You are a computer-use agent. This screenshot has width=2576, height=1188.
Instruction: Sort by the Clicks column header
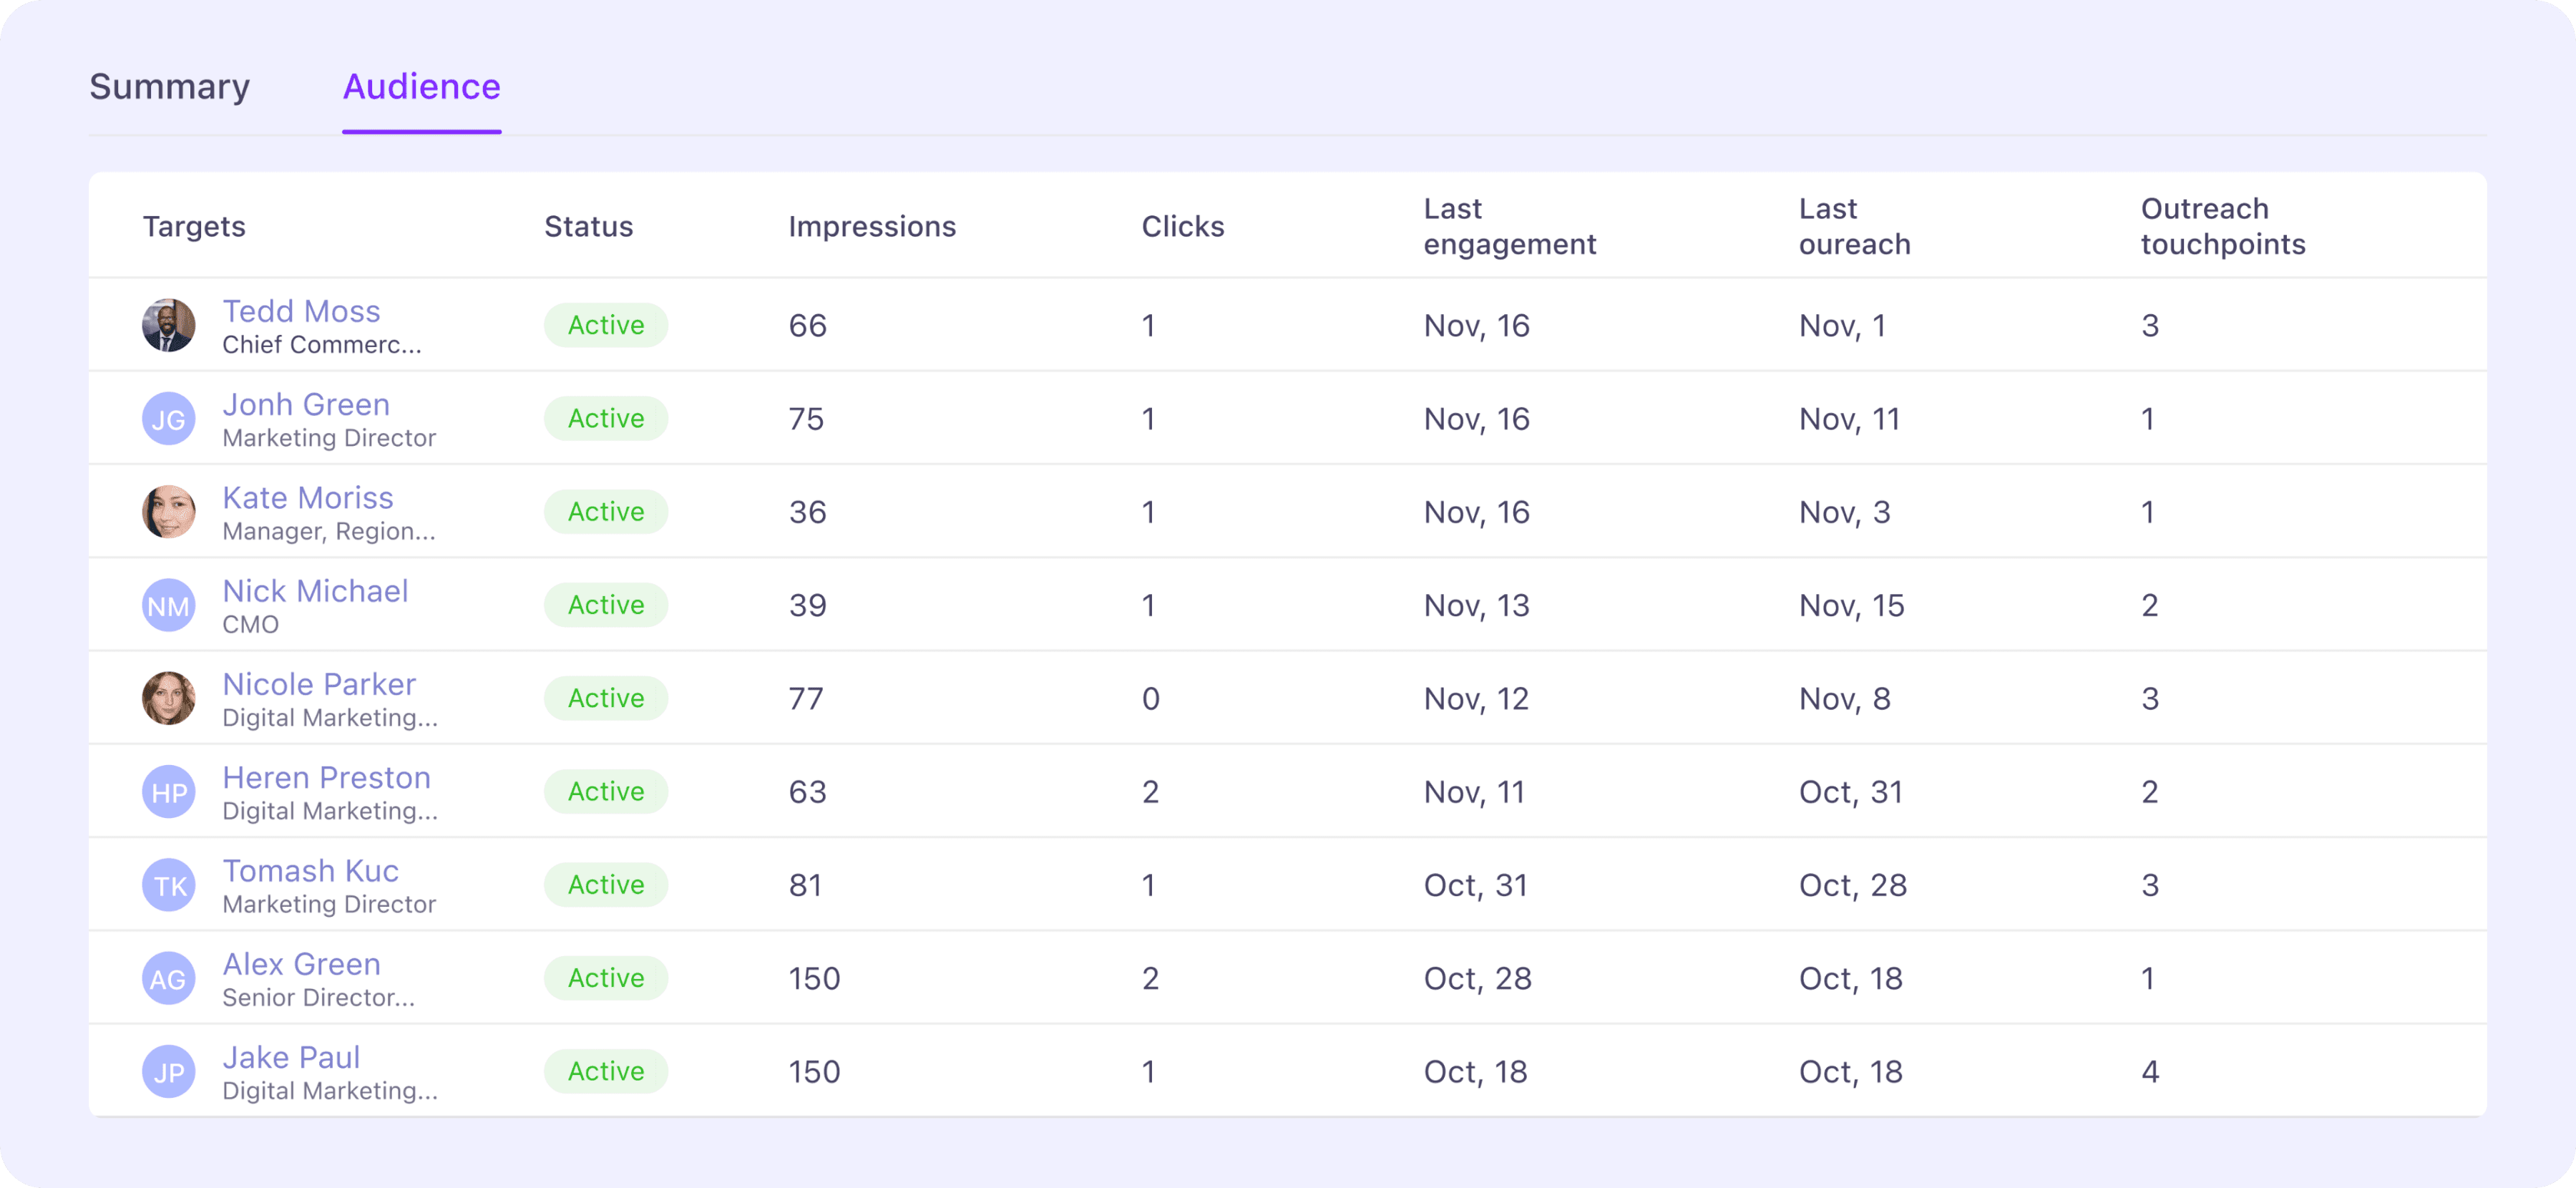click(x=1183, y=227)
